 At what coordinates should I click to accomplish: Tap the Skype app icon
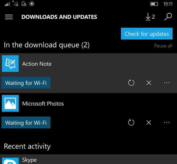tap(10, 161)
